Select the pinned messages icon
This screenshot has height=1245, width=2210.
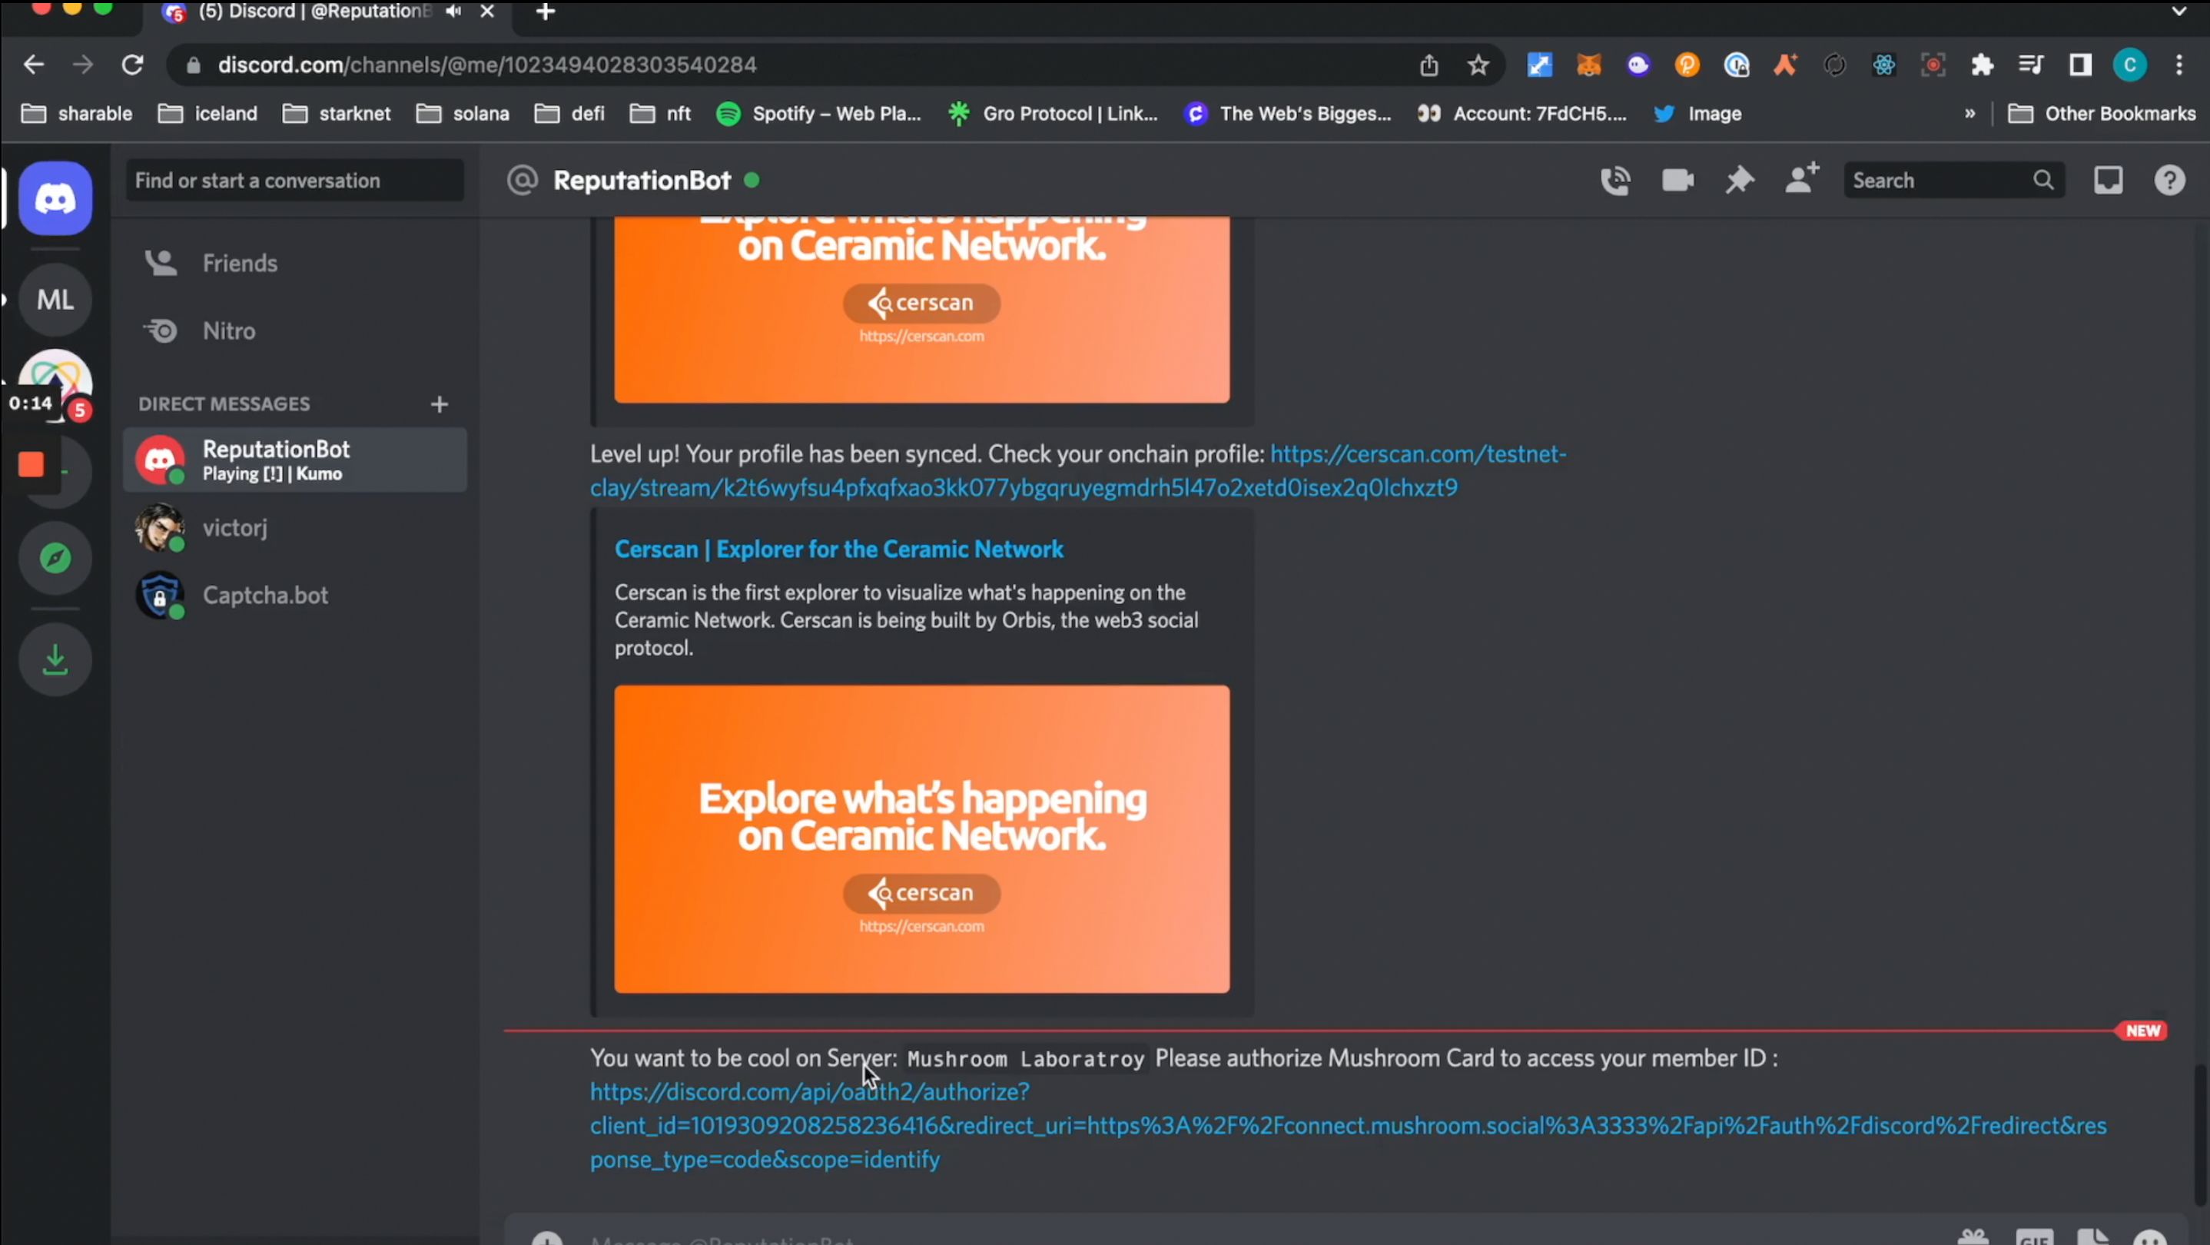click(1740, 179)
